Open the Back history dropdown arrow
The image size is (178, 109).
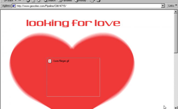pos(16,1)
